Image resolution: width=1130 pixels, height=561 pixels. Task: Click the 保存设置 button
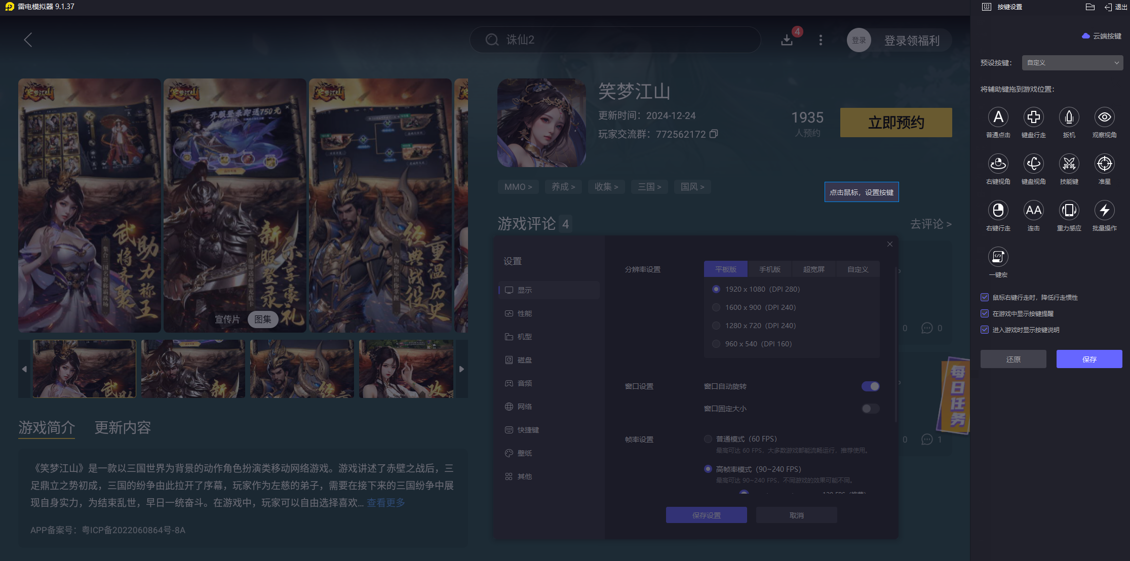(706, 515)
